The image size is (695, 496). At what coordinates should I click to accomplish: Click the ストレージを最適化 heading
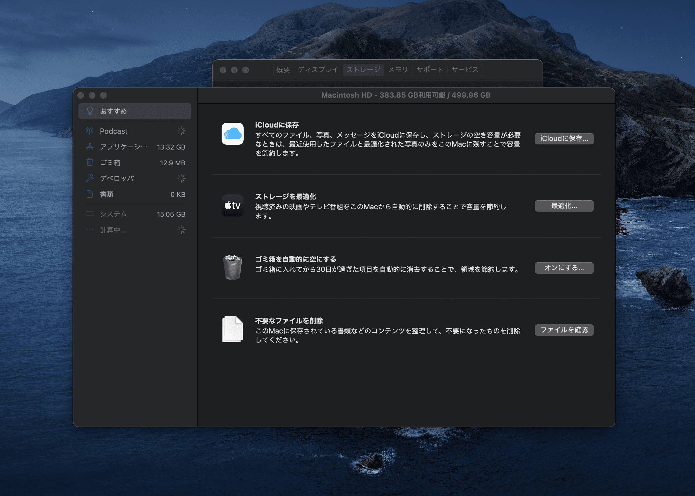click(x=285, y=197)
